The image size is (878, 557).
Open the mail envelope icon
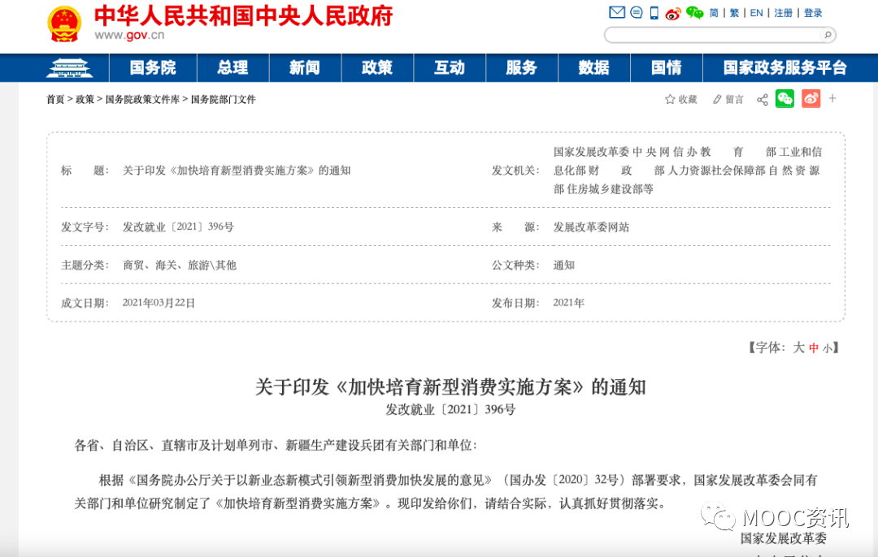pos(616,12)
